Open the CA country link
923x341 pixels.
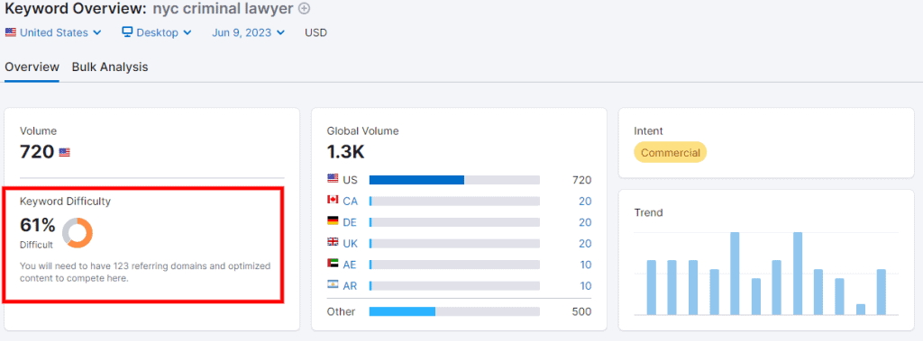click(351, 201)
